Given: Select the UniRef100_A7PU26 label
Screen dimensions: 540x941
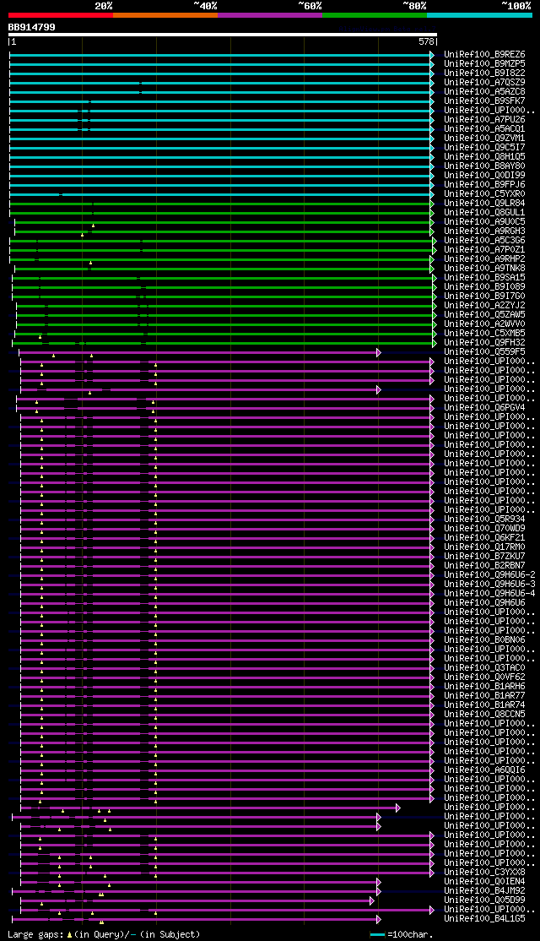Looking at the screenshot, I should [485, 119].
